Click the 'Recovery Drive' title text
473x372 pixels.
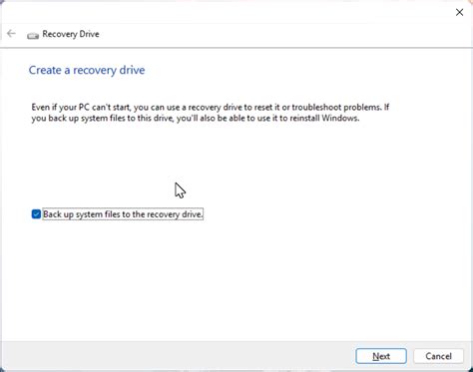71,34
